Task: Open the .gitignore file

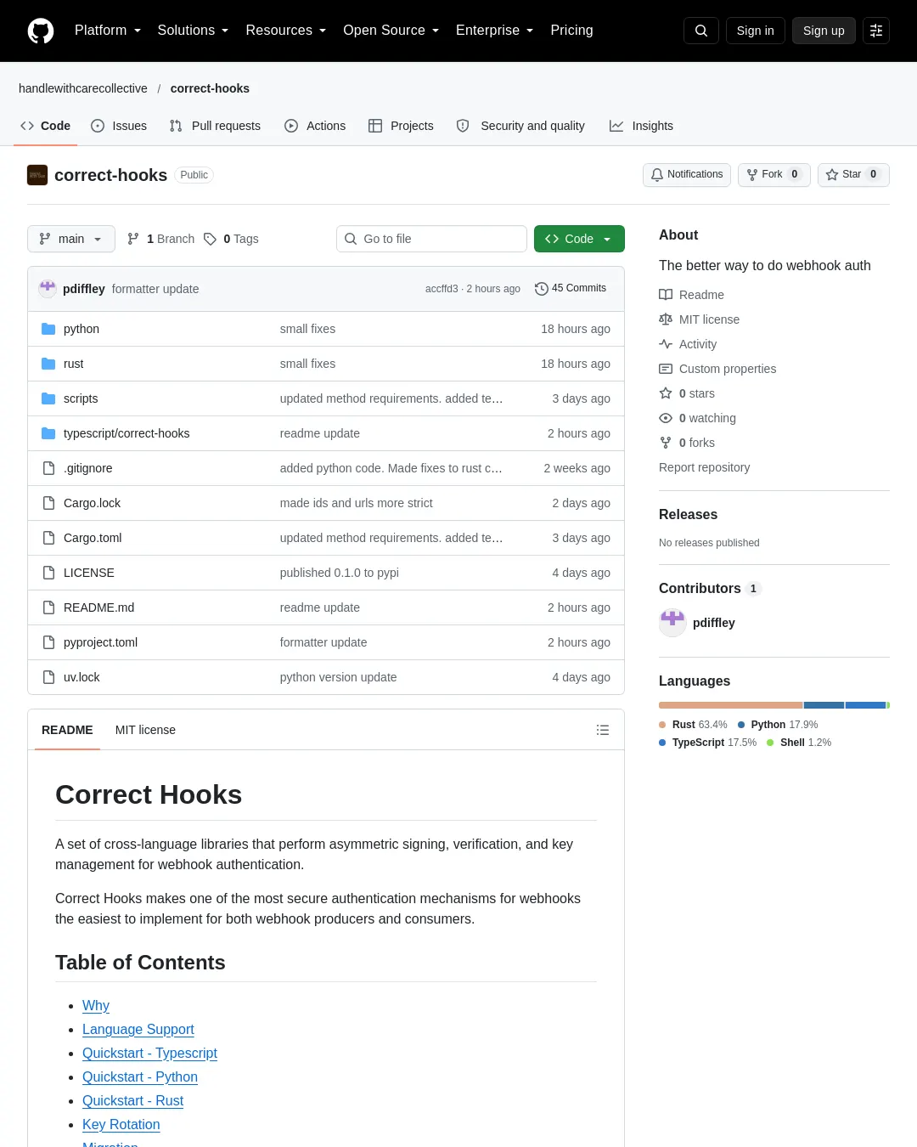Action: coord(88,468)
